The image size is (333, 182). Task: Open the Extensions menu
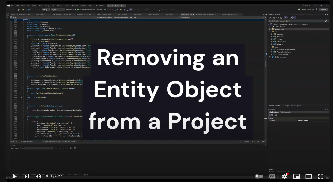[74, 6]
